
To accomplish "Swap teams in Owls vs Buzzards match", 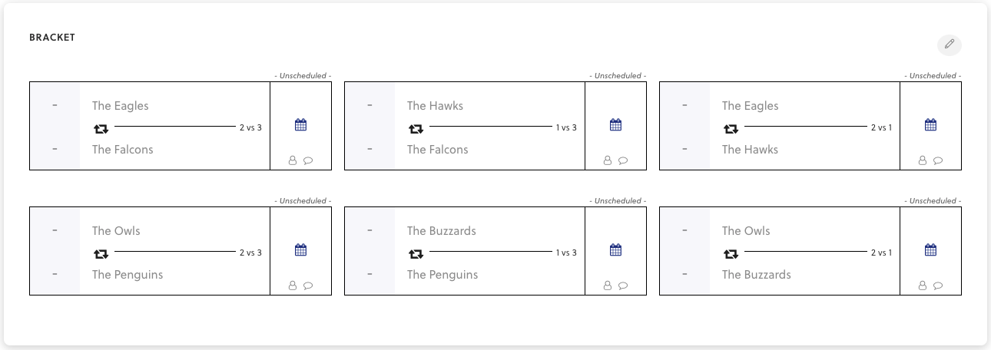I will (731, 253).
